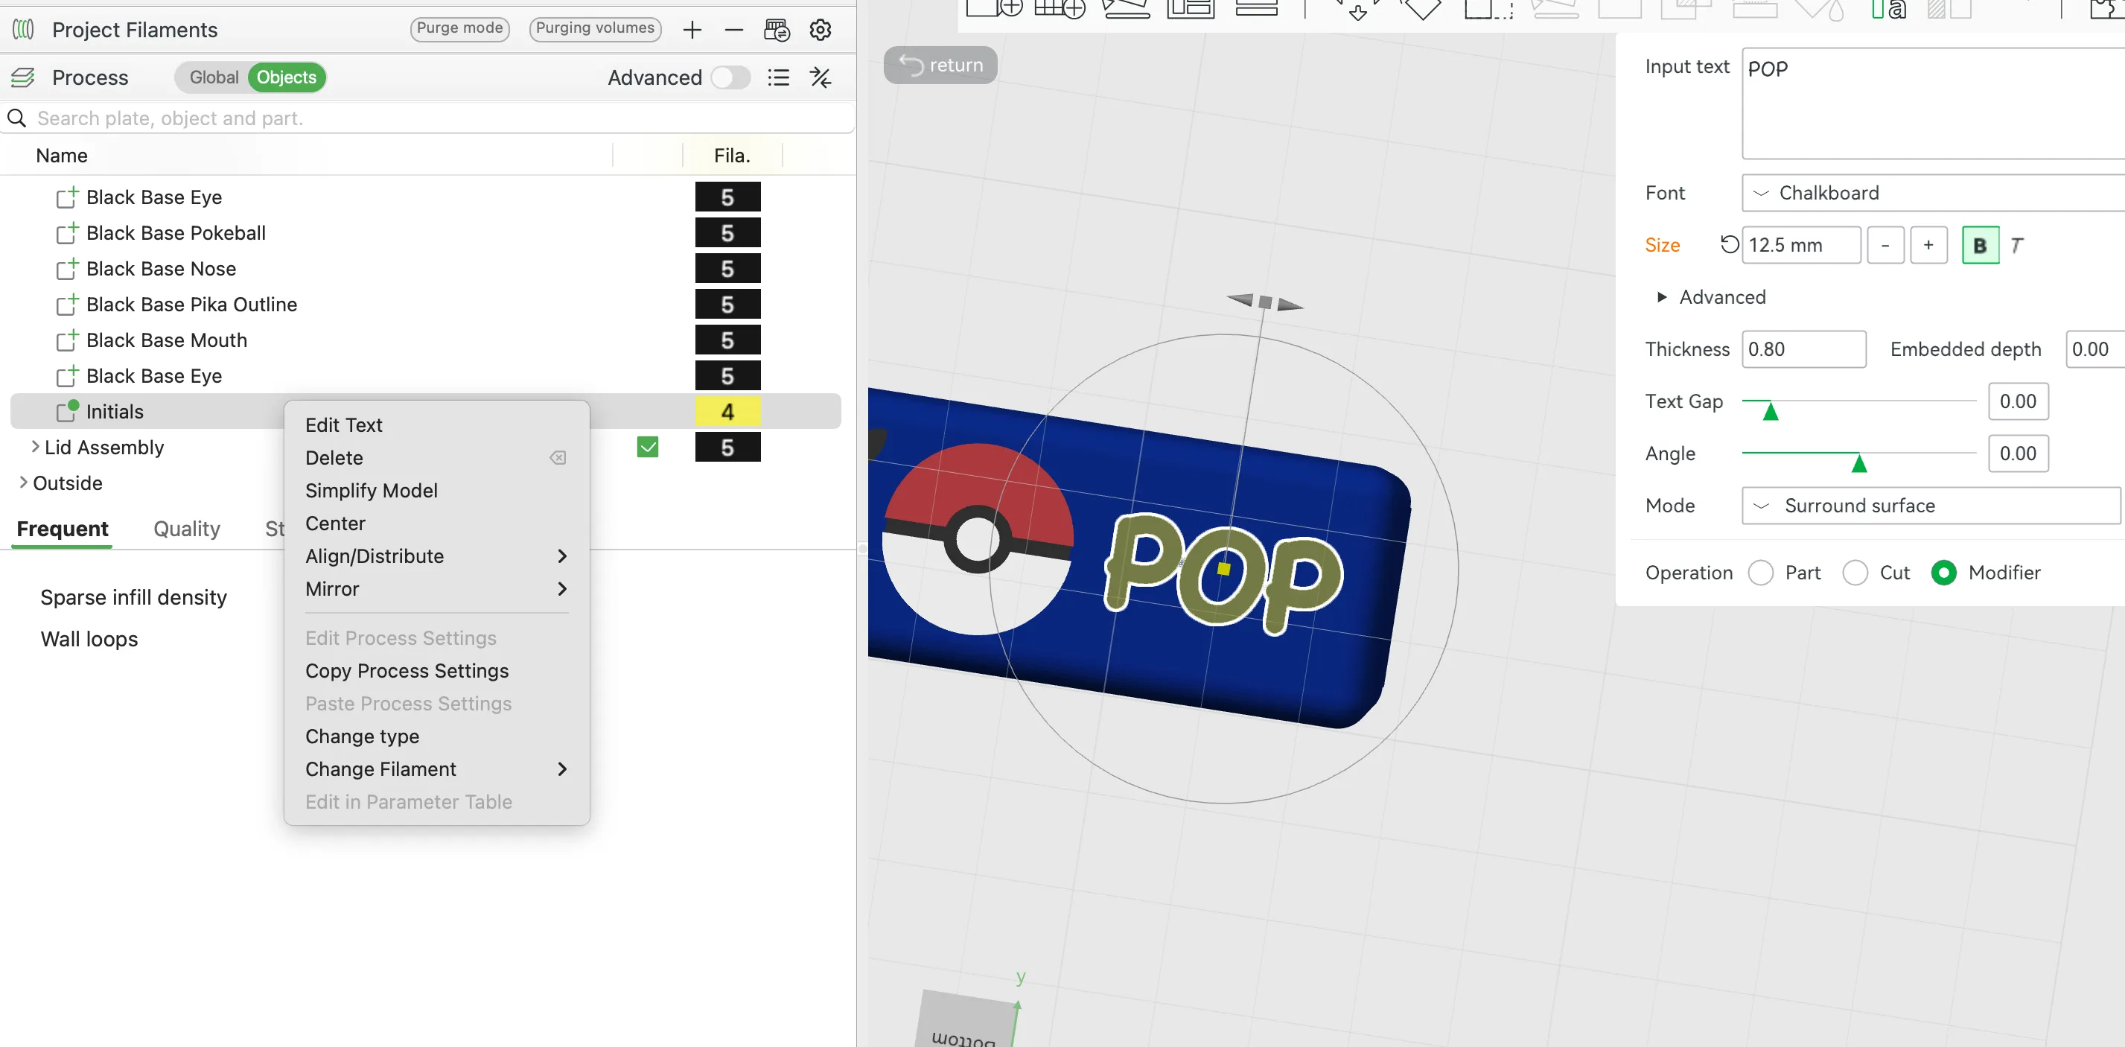Image resolution: width=2125 pixels, height=1047 pixels.
Task: Click the add filament plus icon
Action: (692, 31)
